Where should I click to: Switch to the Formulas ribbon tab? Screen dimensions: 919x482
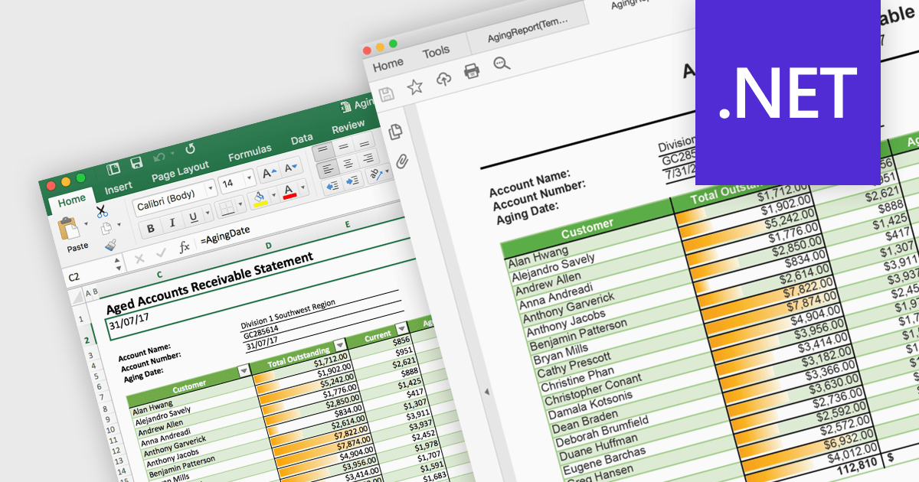(250, 151)
